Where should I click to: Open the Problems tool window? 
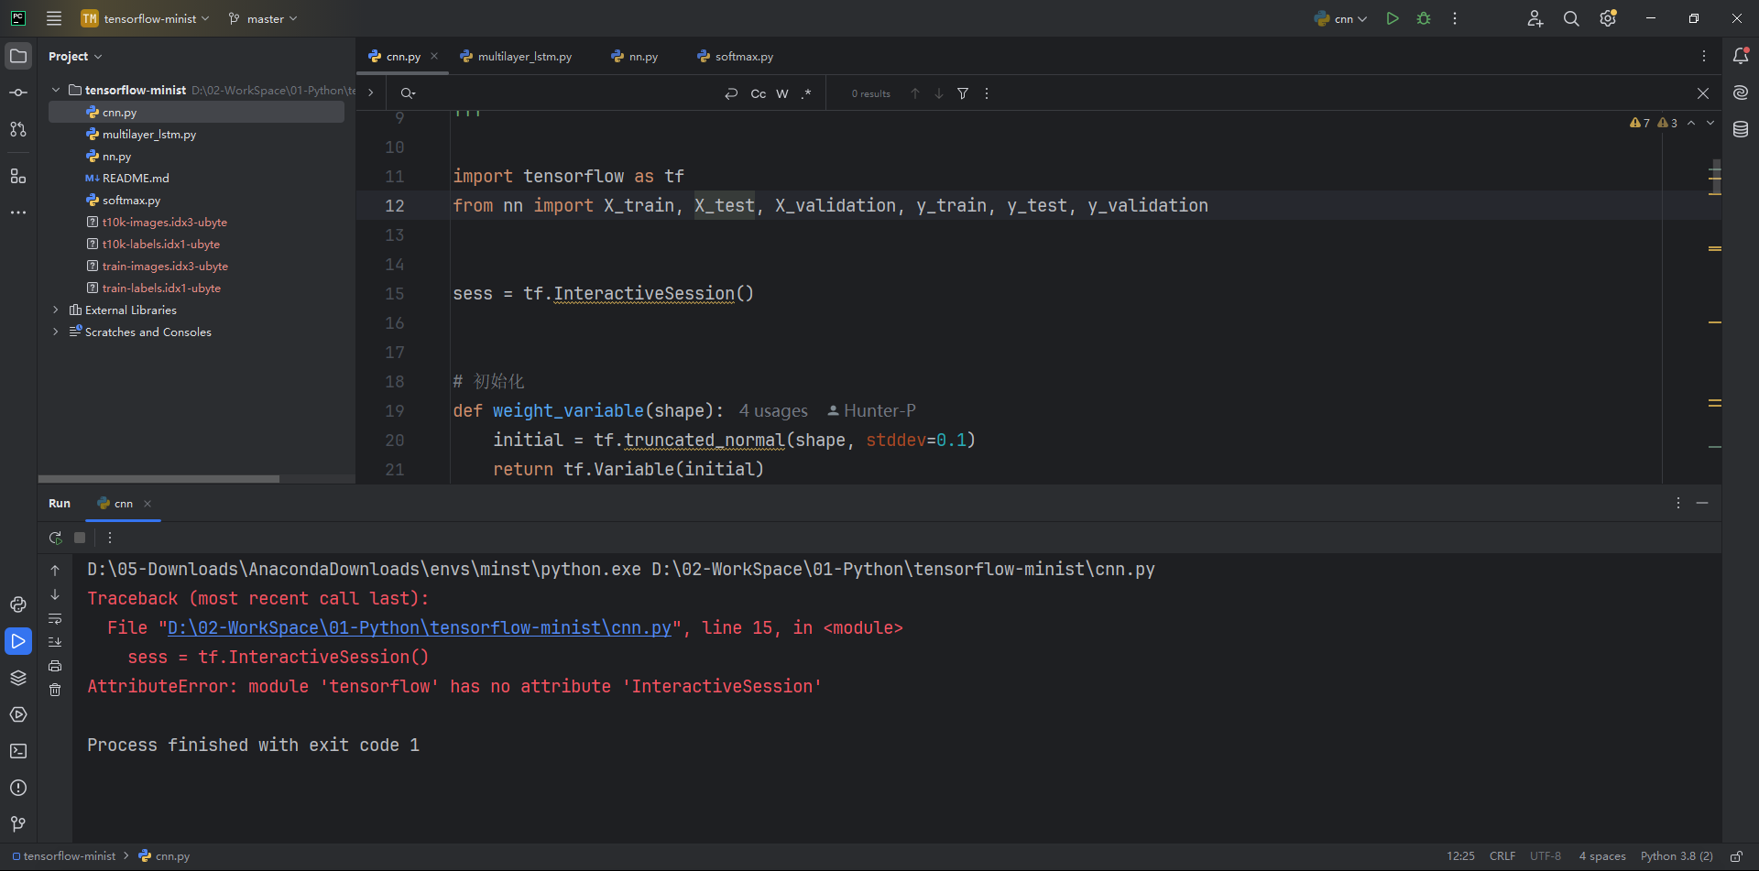pos(18,788)
